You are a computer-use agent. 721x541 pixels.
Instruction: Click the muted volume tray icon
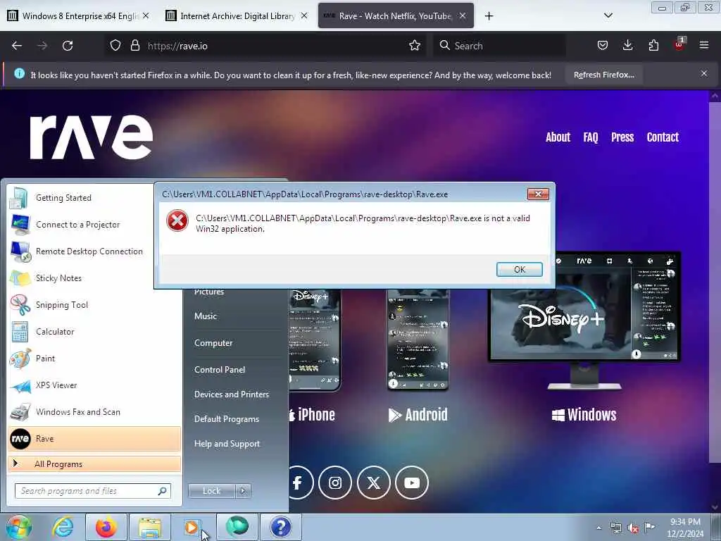click(633, 528)
